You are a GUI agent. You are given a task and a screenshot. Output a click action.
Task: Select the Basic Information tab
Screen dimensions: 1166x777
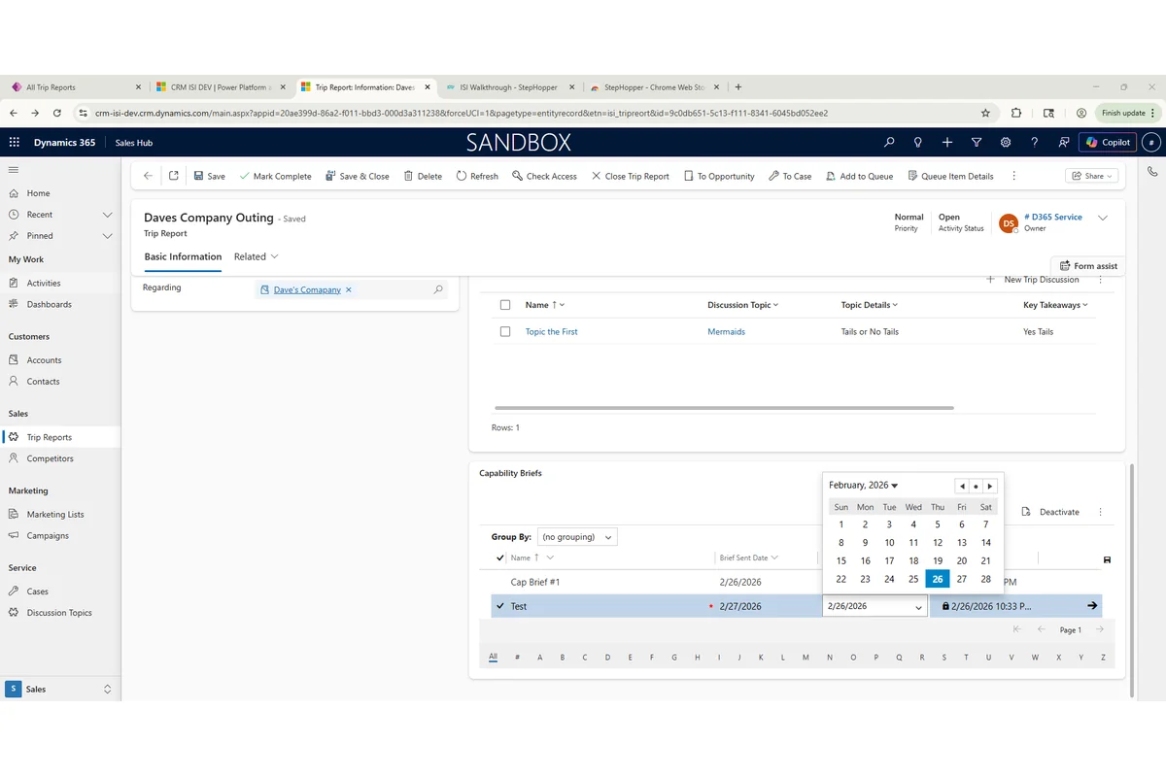point(183,256)
